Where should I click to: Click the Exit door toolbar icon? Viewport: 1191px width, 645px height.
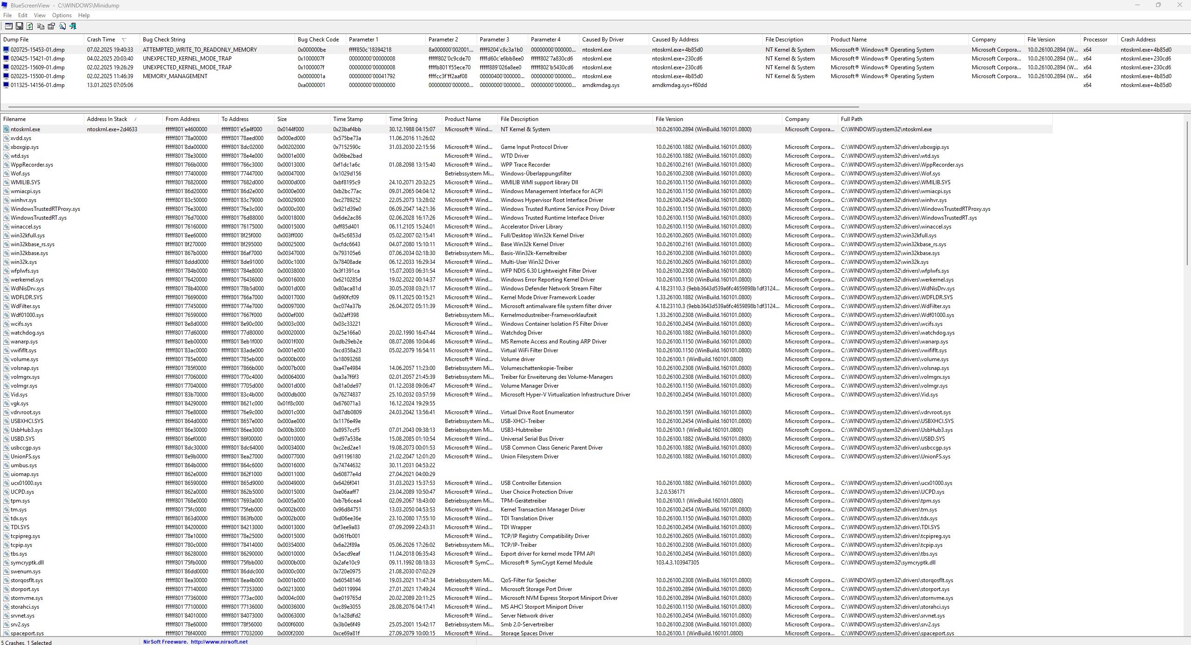73,27
